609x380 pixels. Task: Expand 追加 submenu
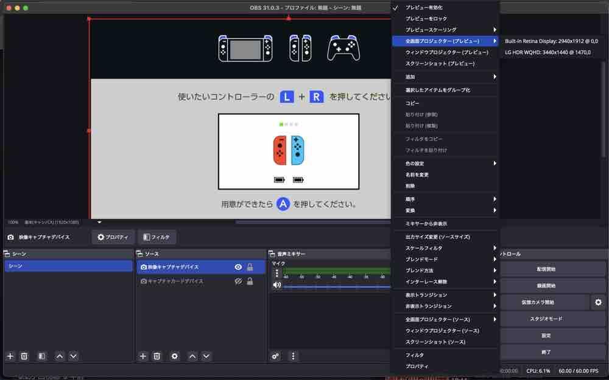pos(445,77)
